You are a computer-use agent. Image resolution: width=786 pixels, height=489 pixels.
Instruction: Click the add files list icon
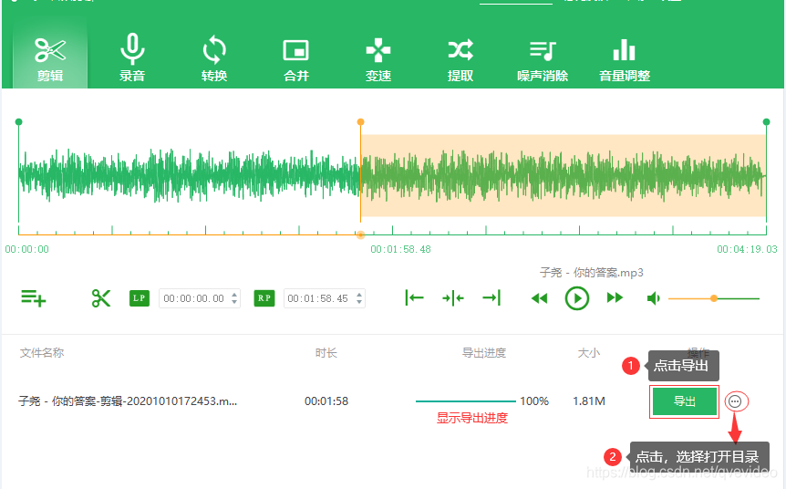click(33, 298)
